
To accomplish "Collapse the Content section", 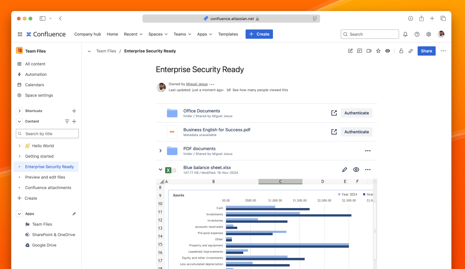I will (19, 121).
